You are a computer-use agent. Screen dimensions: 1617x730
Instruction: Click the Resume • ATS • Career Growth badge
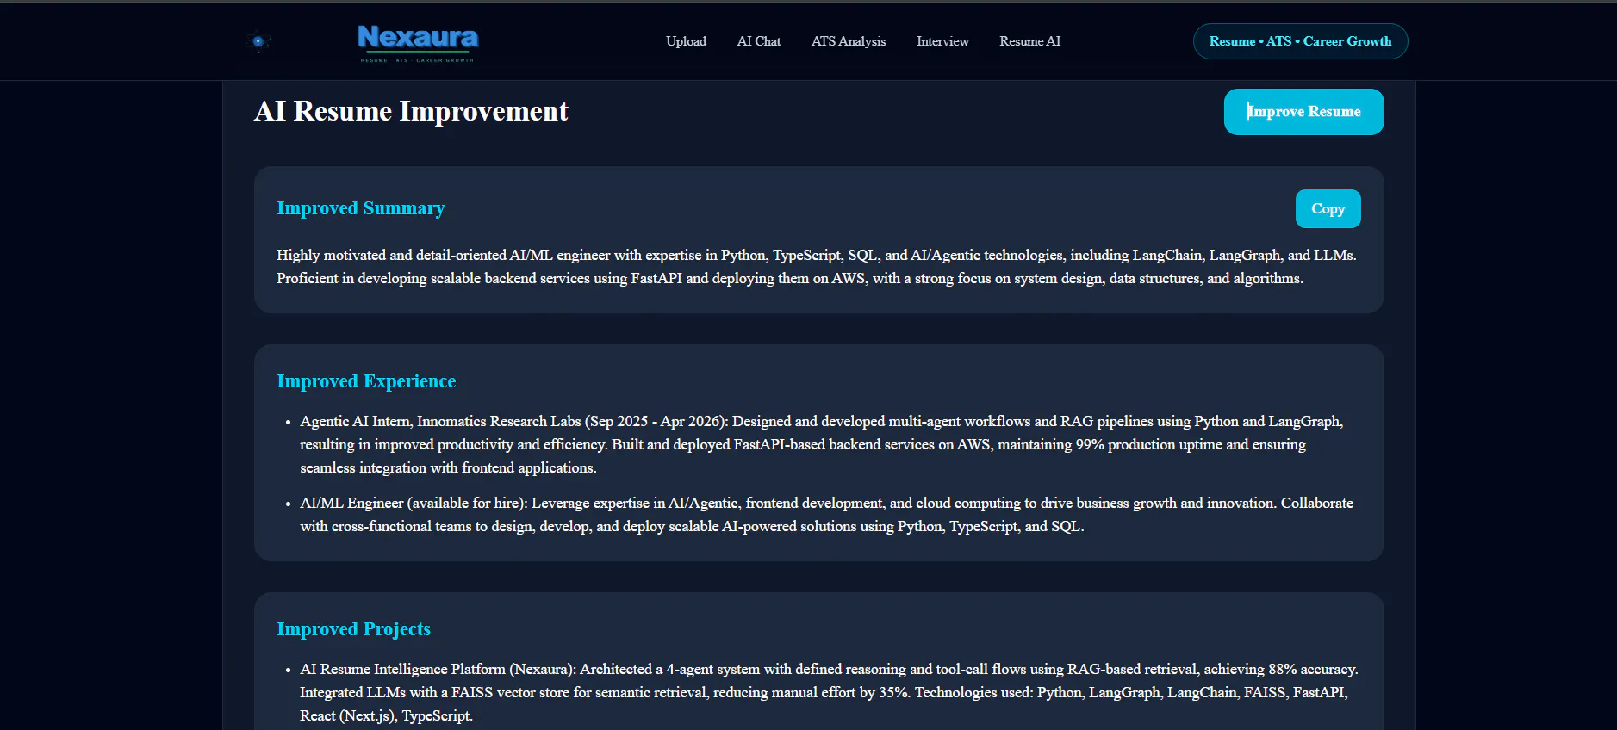tap(1300, 41)
